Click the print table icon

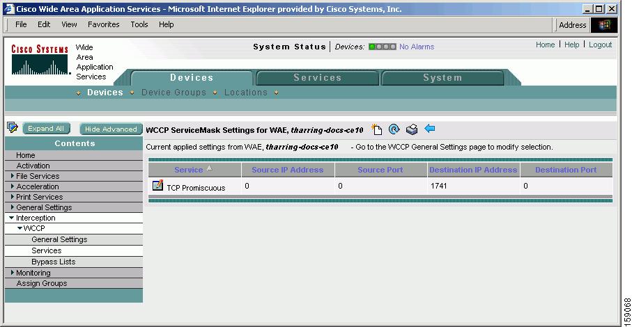point(412,129)
